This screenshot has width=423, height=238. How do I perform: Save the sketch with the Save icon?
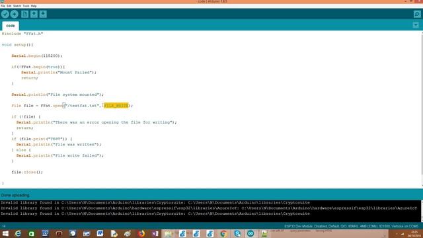pos(43,14)
